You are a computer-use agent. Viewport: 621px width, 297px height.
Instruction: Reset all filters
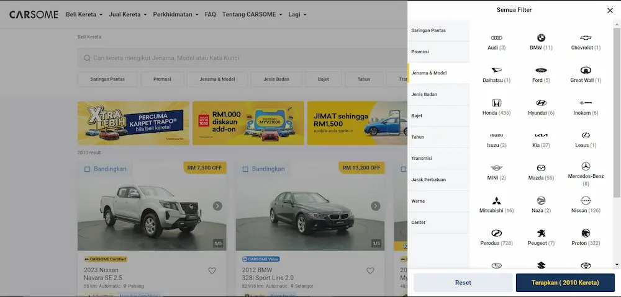click(x=463, y=283)
